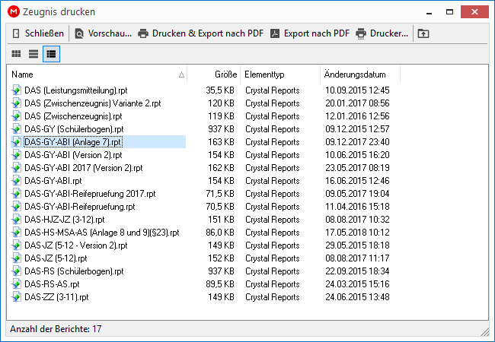This screenshot has height=342, width=495.
Task: Click the Export nach PDF button
Action: (x=310, y=33)
